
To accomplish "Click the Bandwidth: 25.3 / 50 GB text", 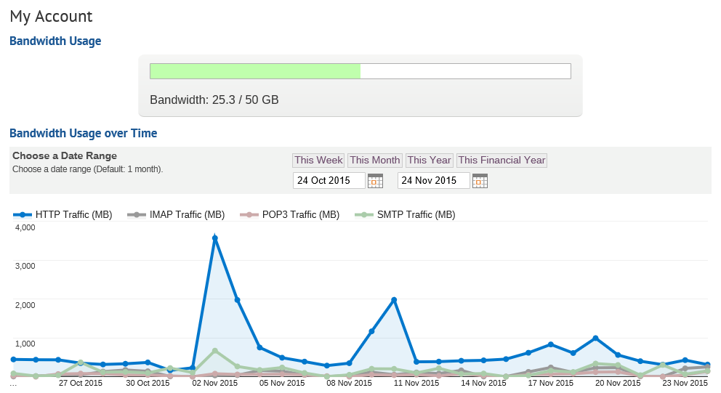I will [214, 100].
